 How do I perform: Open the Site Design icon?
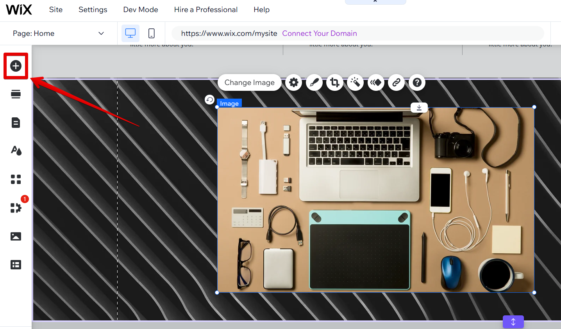(16, 151)
